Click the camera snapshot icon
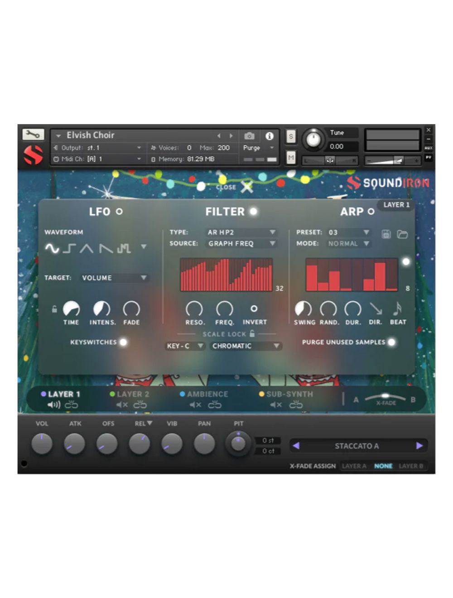The image size is (453, 598). coord(249,136)
